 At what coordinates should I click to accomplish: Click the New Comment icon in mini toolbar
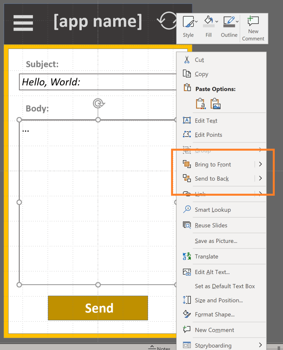(x=253, y=21)
